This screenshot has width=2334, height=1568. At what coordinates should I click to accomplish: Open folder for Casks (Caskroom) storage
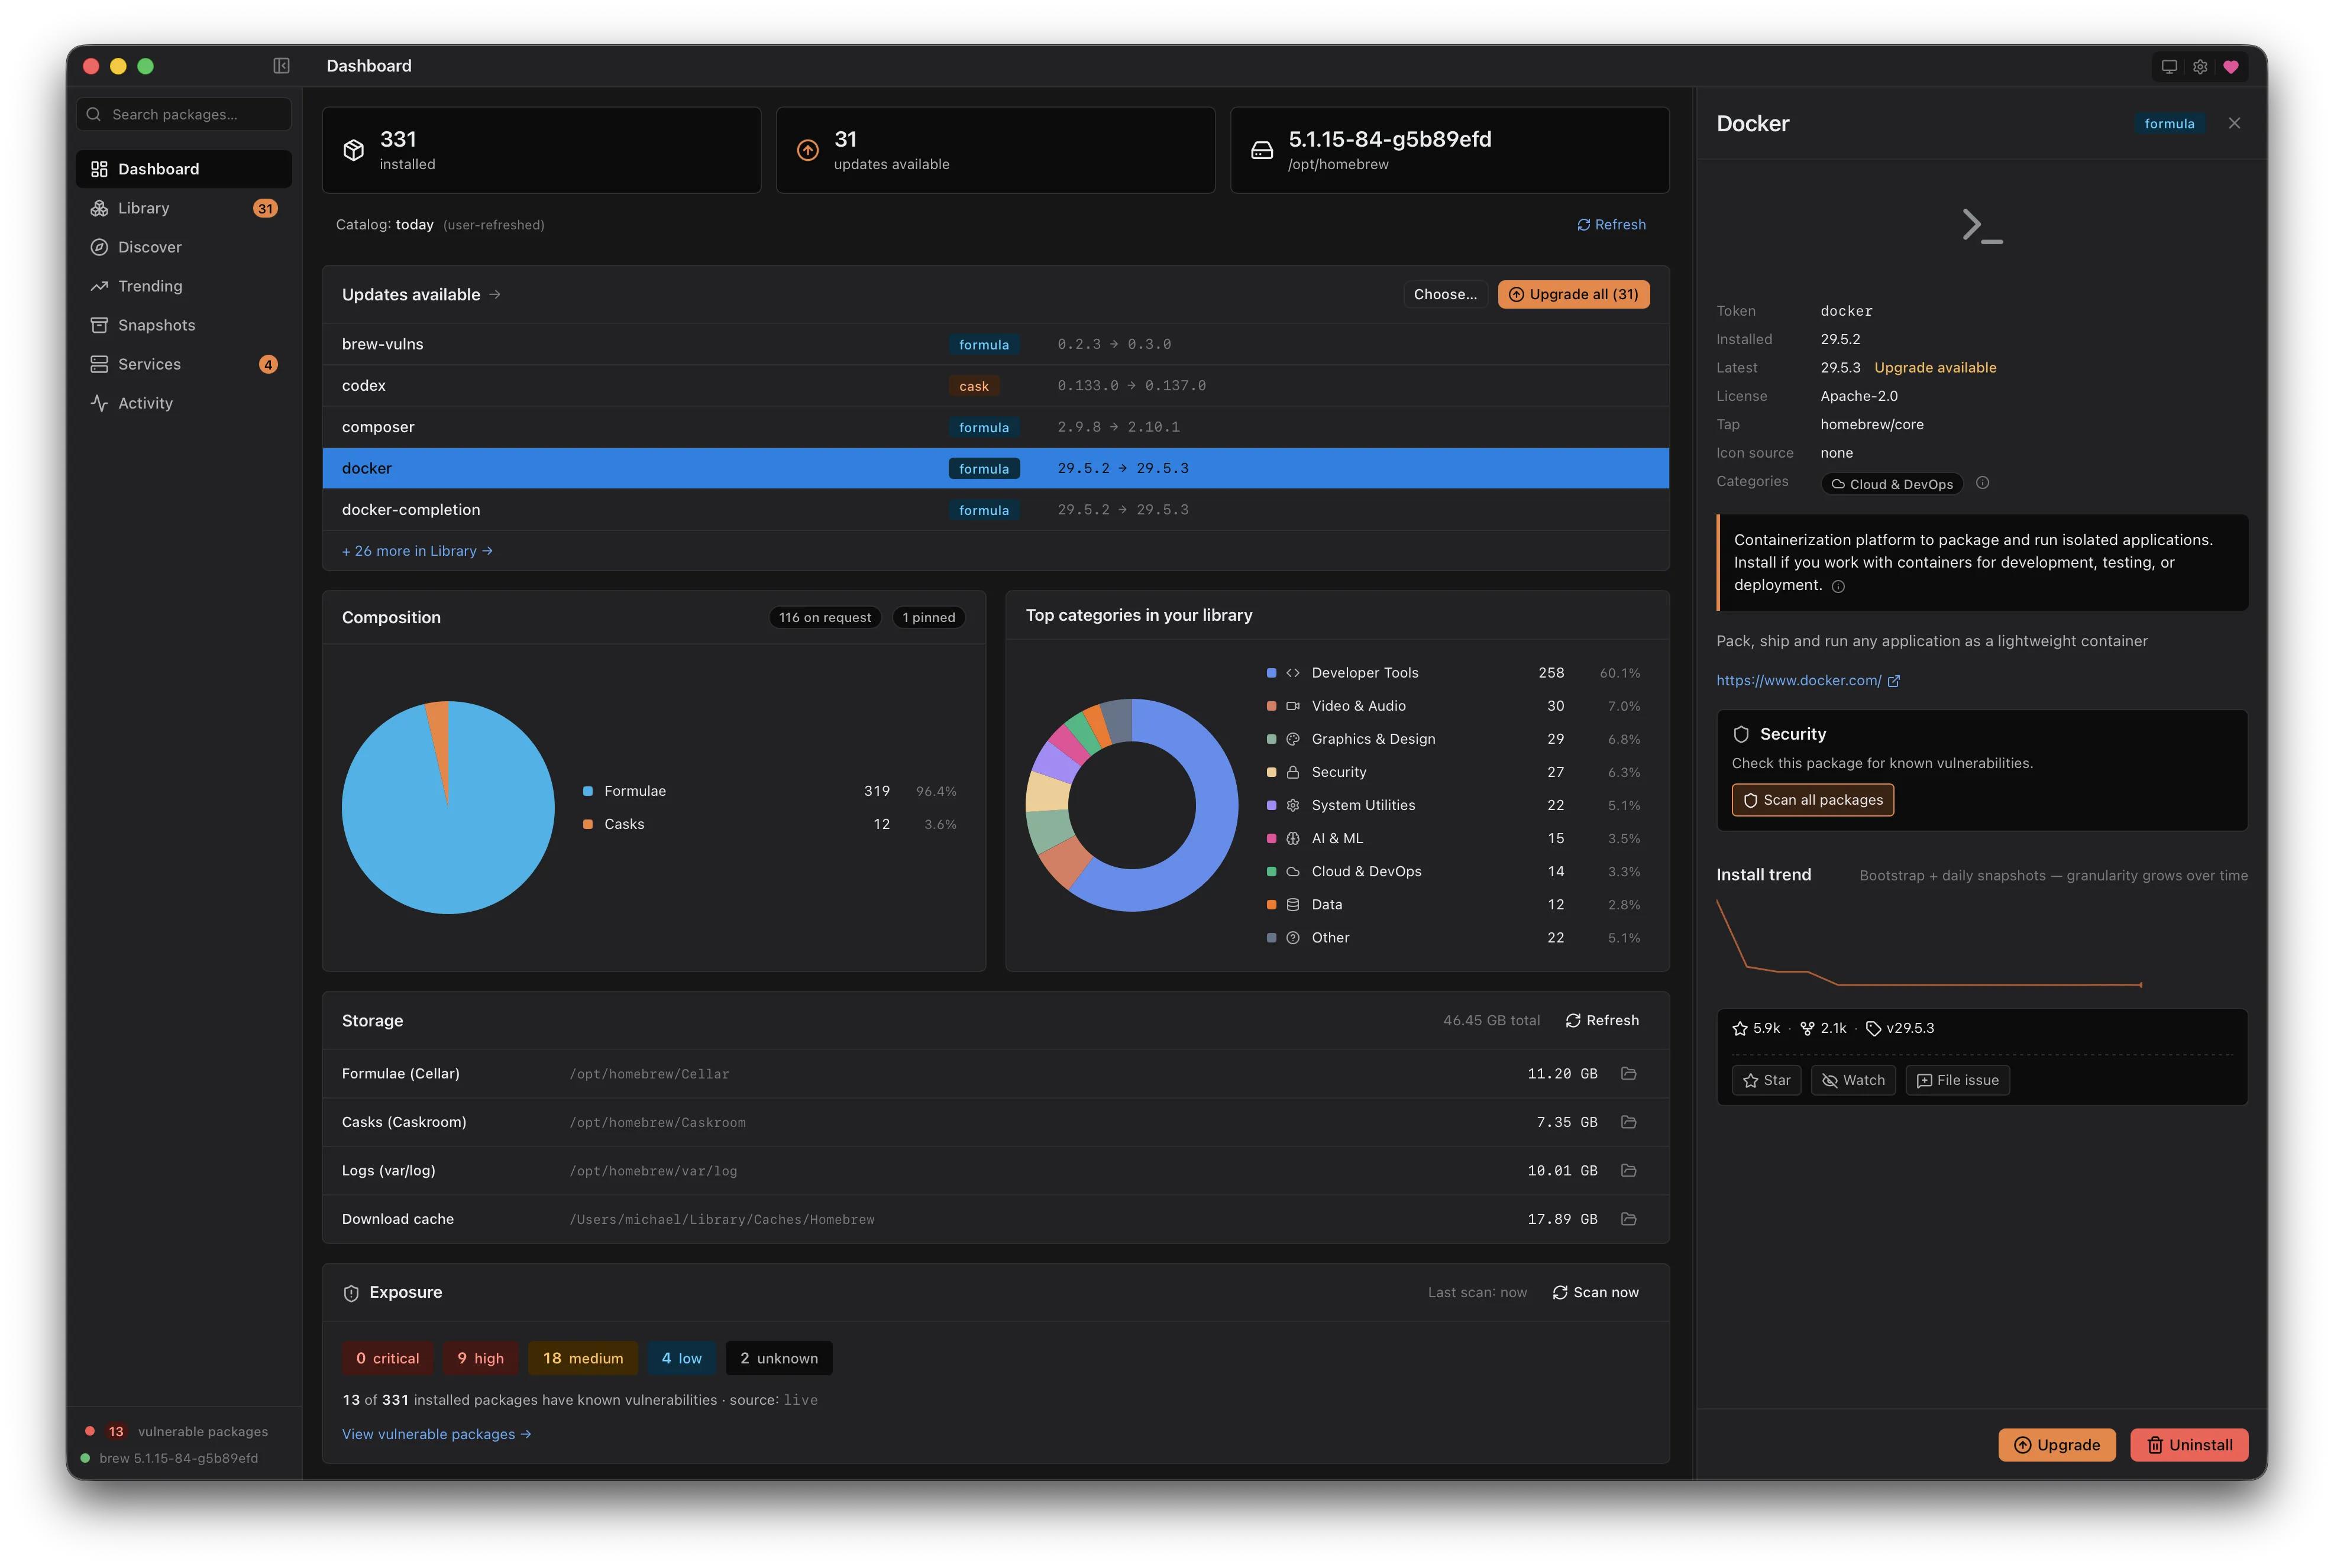[1628, 1122]
